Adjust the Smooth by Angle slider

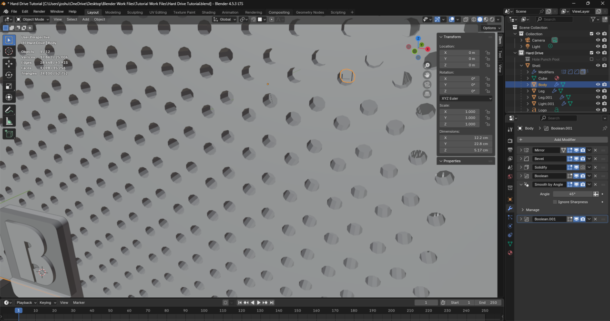[x=572, y=194]
